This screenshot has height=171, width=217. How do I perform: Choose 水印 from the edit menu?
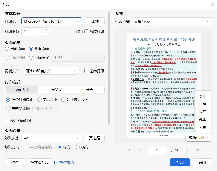(x=202, y=96)
